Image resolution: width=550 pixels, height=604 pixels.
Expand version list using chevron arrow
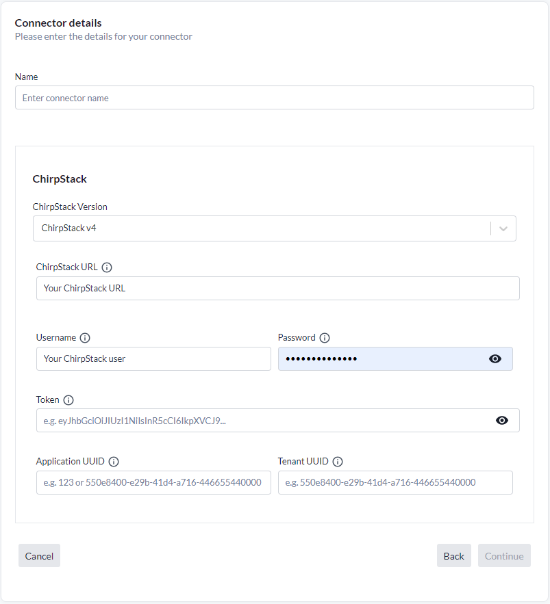point(503,228)
